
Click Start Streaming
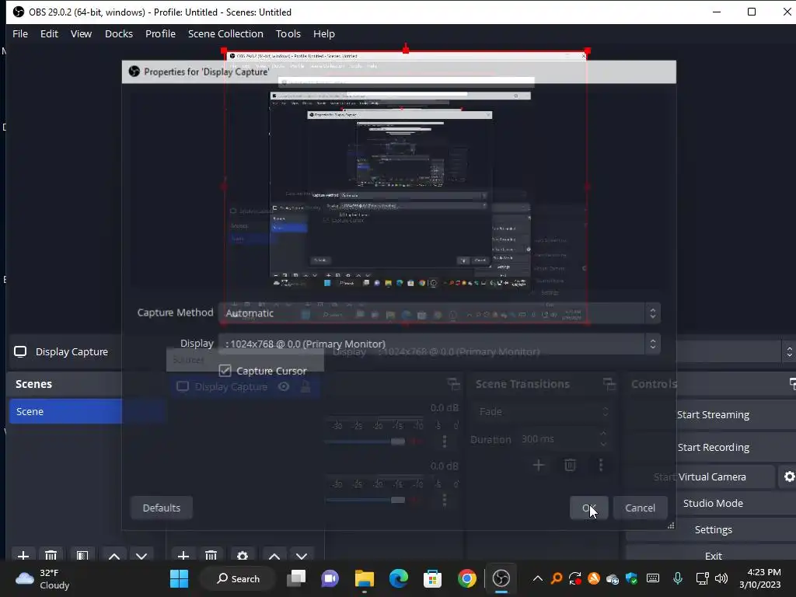point(713,415)
